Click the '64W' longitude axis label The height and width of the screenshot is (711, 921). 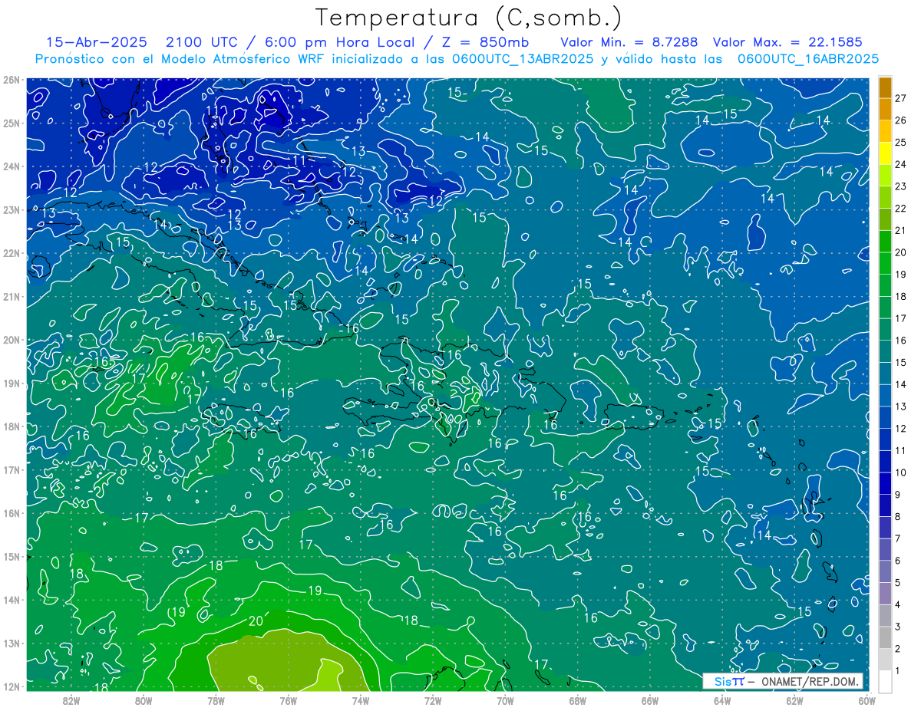coord(722,699)
